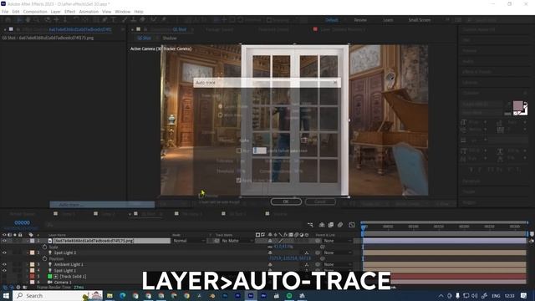Toggle the Blur checkbox in Auto-trace
The width and height of the screenshot is (535, 301).
point(239,150)
